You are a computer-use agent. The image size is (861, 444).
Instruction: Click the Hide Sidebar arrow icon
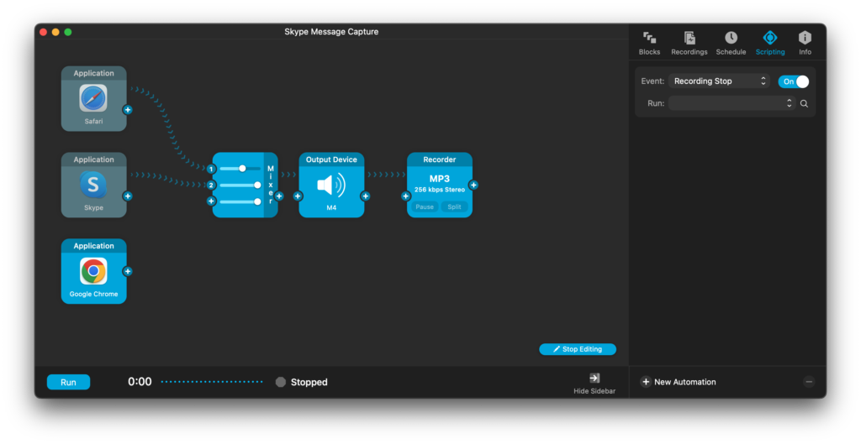coord(594,378)
